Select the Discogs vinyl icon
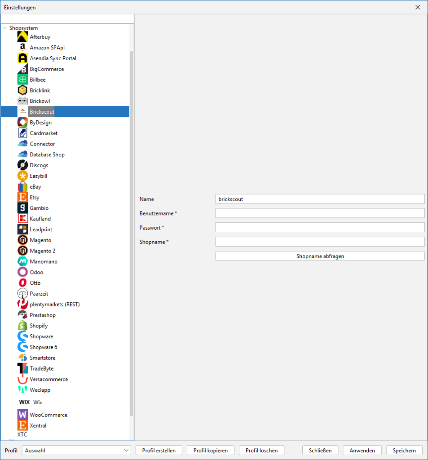The width and height of the screenshot is (428, 460). [x=22, y=165]
